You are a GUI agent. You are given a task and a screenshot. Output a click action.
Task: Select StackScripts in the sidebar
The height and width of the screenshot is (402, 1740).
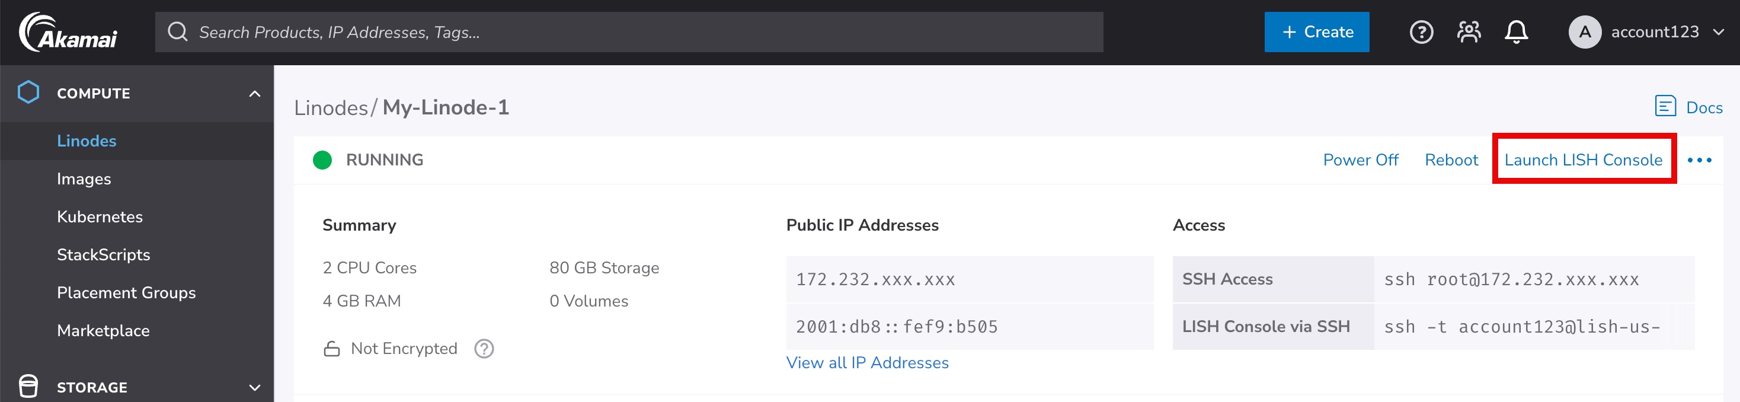coord(103,255)
